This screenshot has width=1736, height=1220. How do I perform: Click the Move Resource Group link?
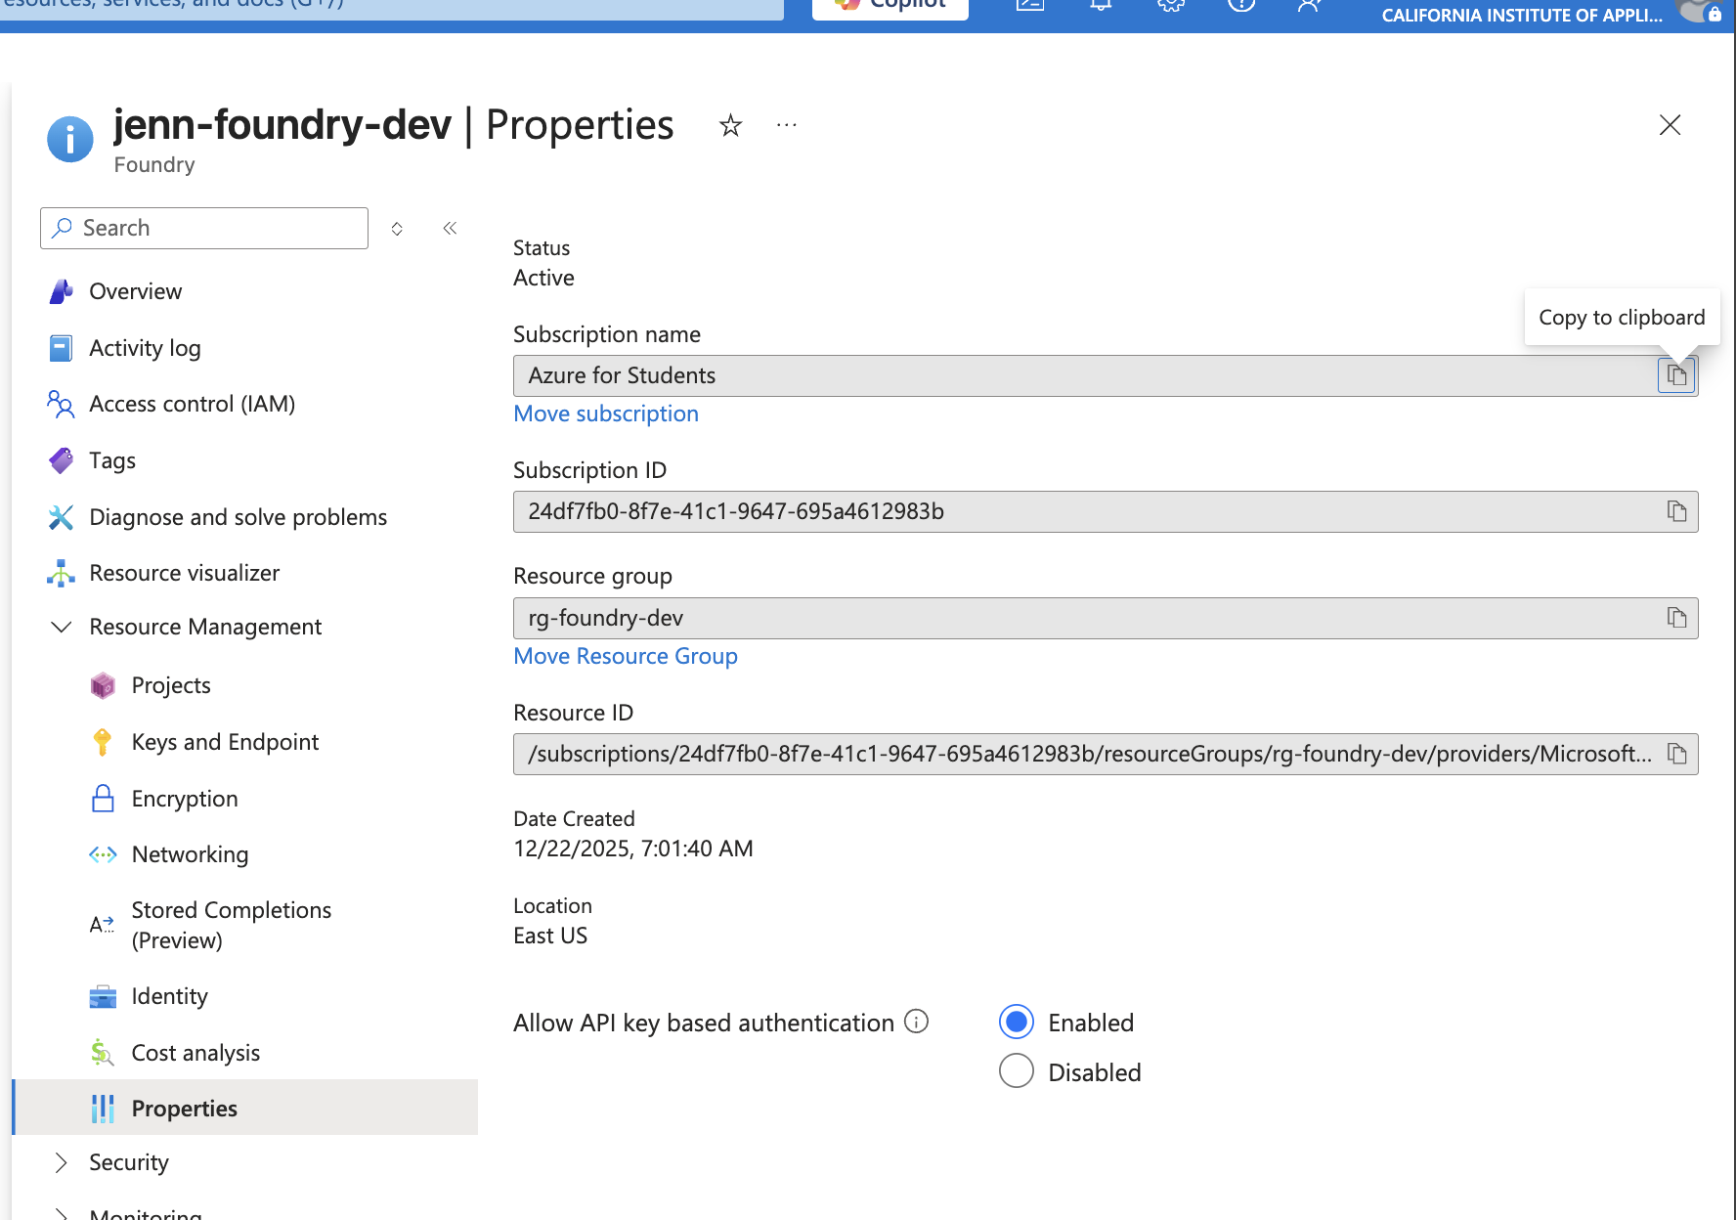pos(626,656)
